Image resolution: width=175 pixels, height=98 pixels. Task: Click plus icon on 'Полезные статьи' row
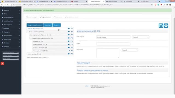(x=70, y=32)
